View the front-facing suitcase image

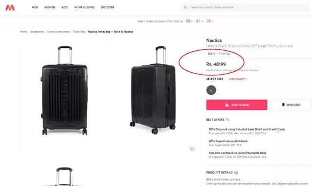tap(64, 91)
